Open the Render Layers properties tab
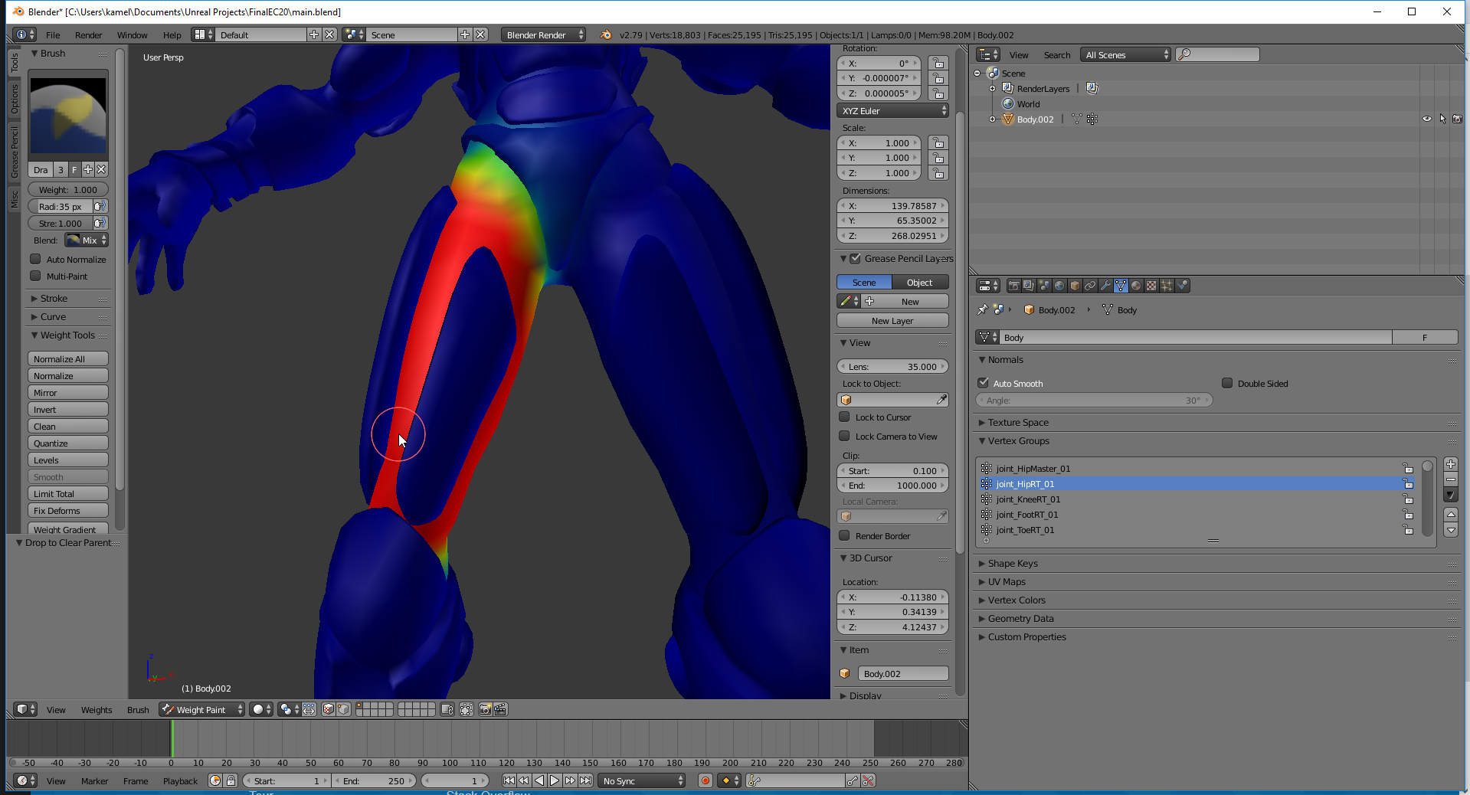 pyautogui.click(x=1029, y=286)
